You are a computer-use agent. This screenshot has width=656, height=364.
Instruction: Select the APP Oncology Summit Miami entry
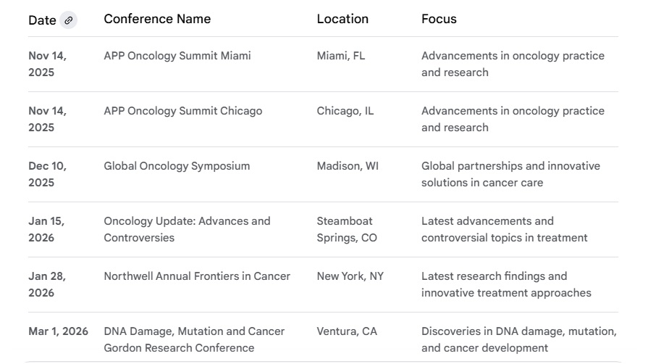177,56
